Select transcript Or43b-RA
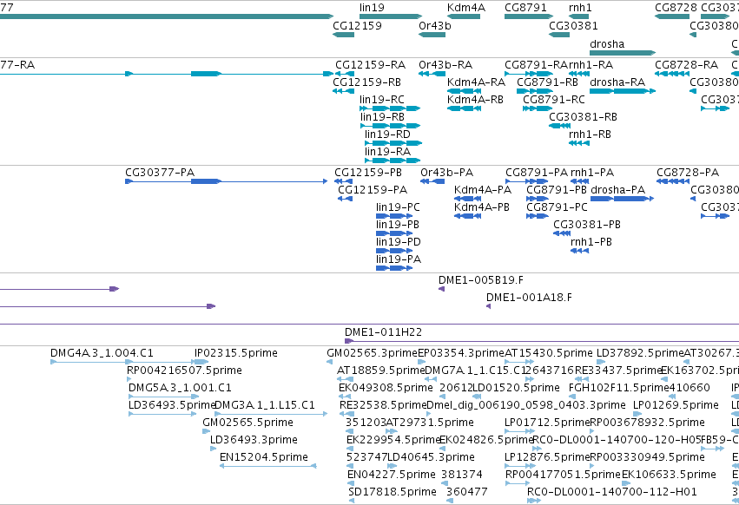Image resolution: width=739 pixels, height=505 pixels. 432,74
